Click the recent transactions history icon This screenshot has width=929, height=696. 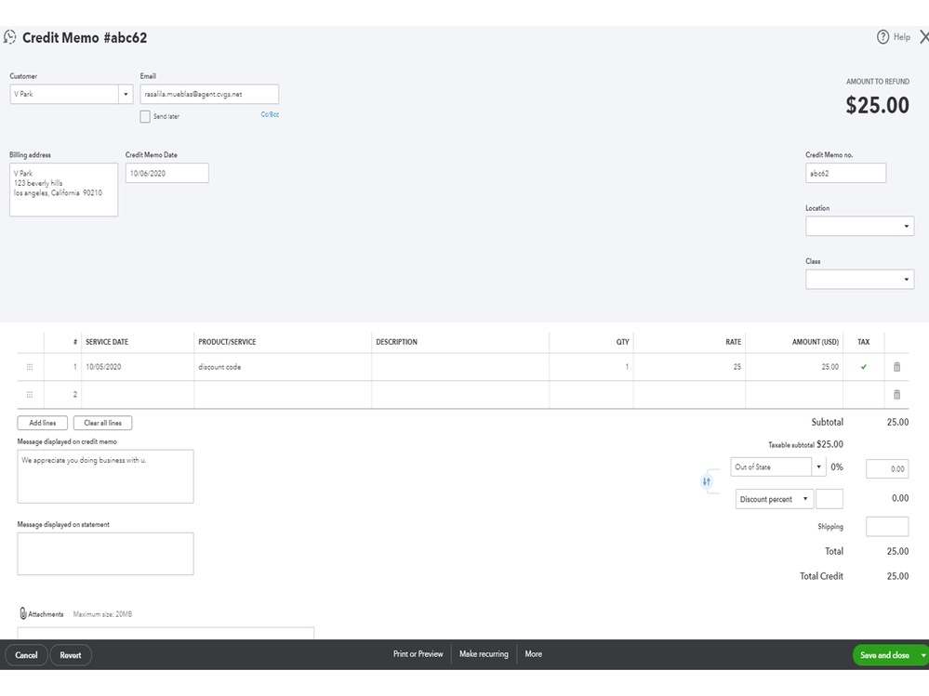click(10, 38)
